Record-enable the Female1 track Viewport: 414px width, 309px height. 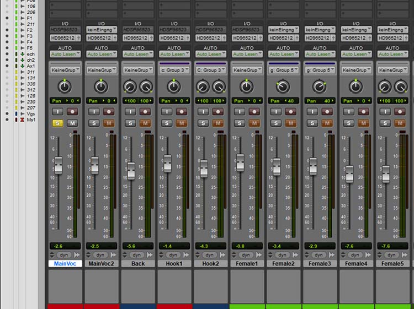coord(254,111)
